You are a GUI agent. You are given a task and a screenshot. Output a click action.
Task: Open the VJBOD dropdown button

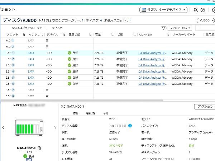[x=206, y=20]
